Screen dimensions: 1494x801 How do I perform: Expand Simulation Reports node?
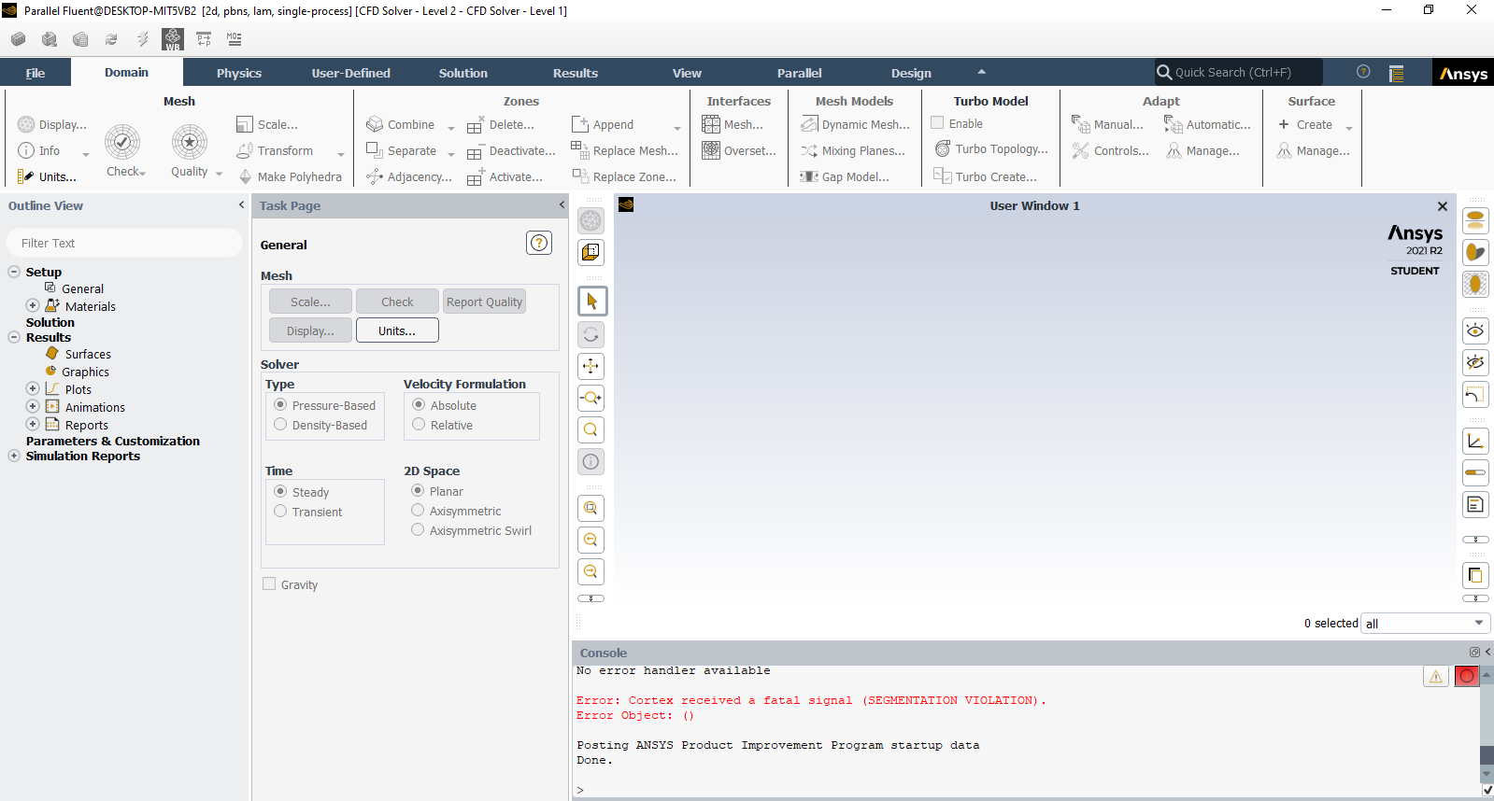(14, 456)
